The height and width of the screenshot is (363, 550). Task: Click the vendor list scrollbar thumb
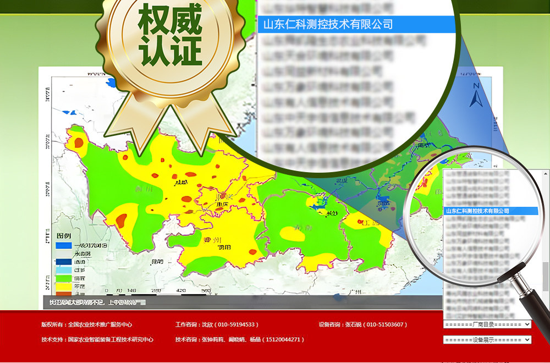tap(546, 276)
